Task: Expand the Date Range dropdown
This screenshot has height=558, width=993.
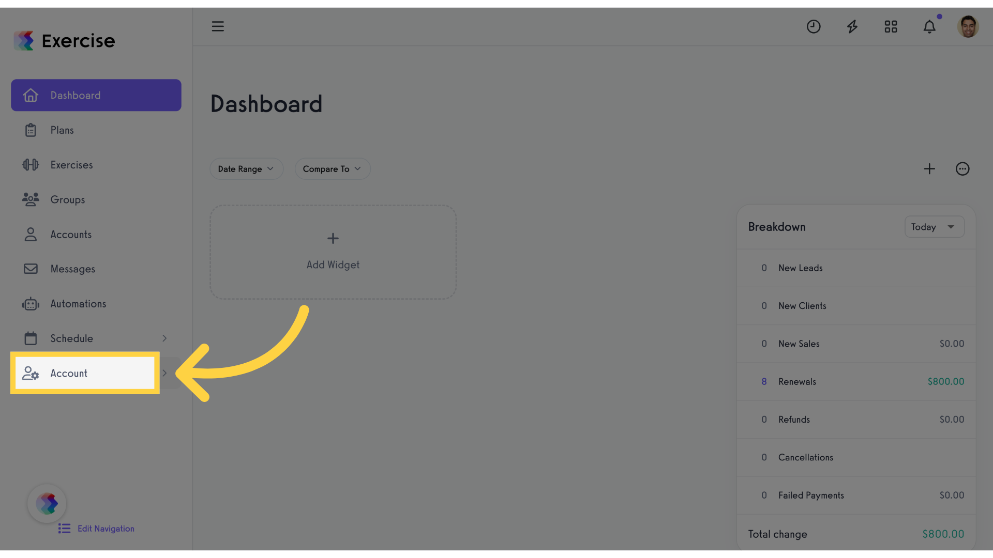Action: point(246,169)
